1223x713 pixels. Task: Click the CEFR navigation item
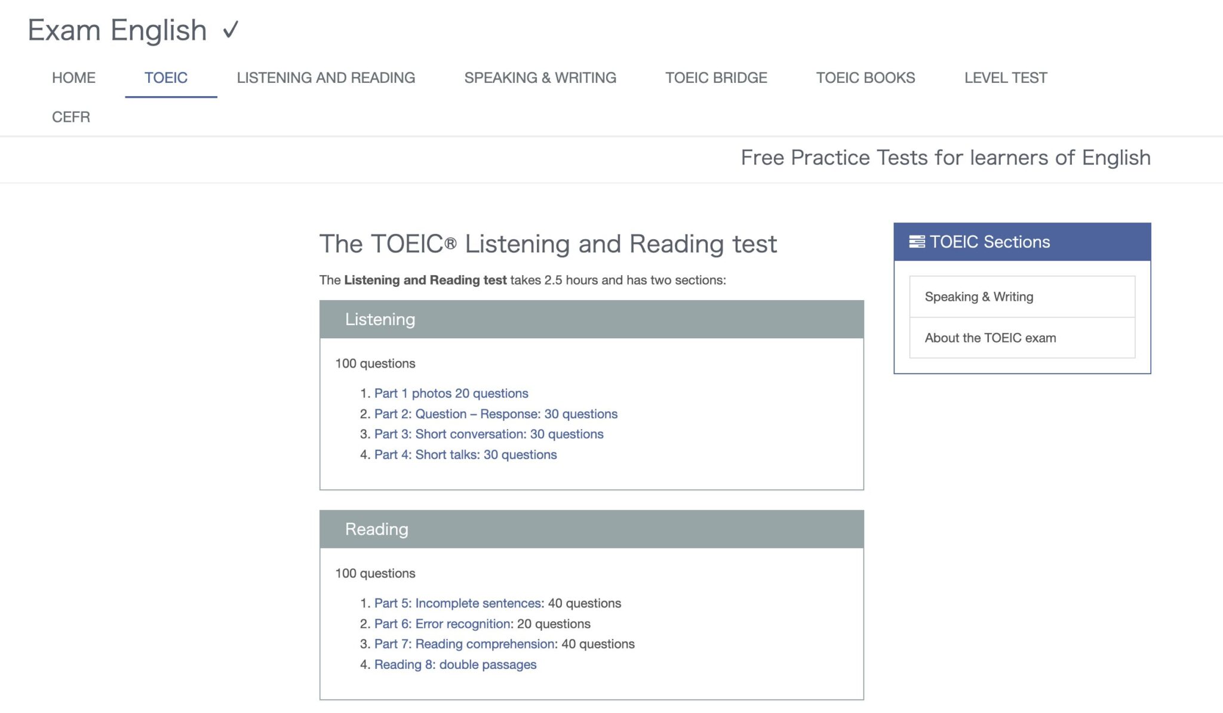click(x=71, y=117)
